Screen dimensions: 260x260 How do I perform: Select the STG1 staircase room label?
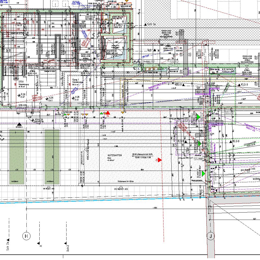(x=21, y=82)
